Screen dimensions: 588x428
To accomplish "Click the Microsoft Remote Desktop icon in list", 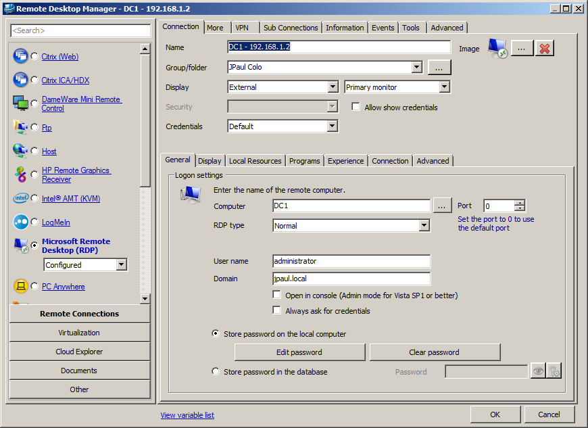I will click(21, 245).
